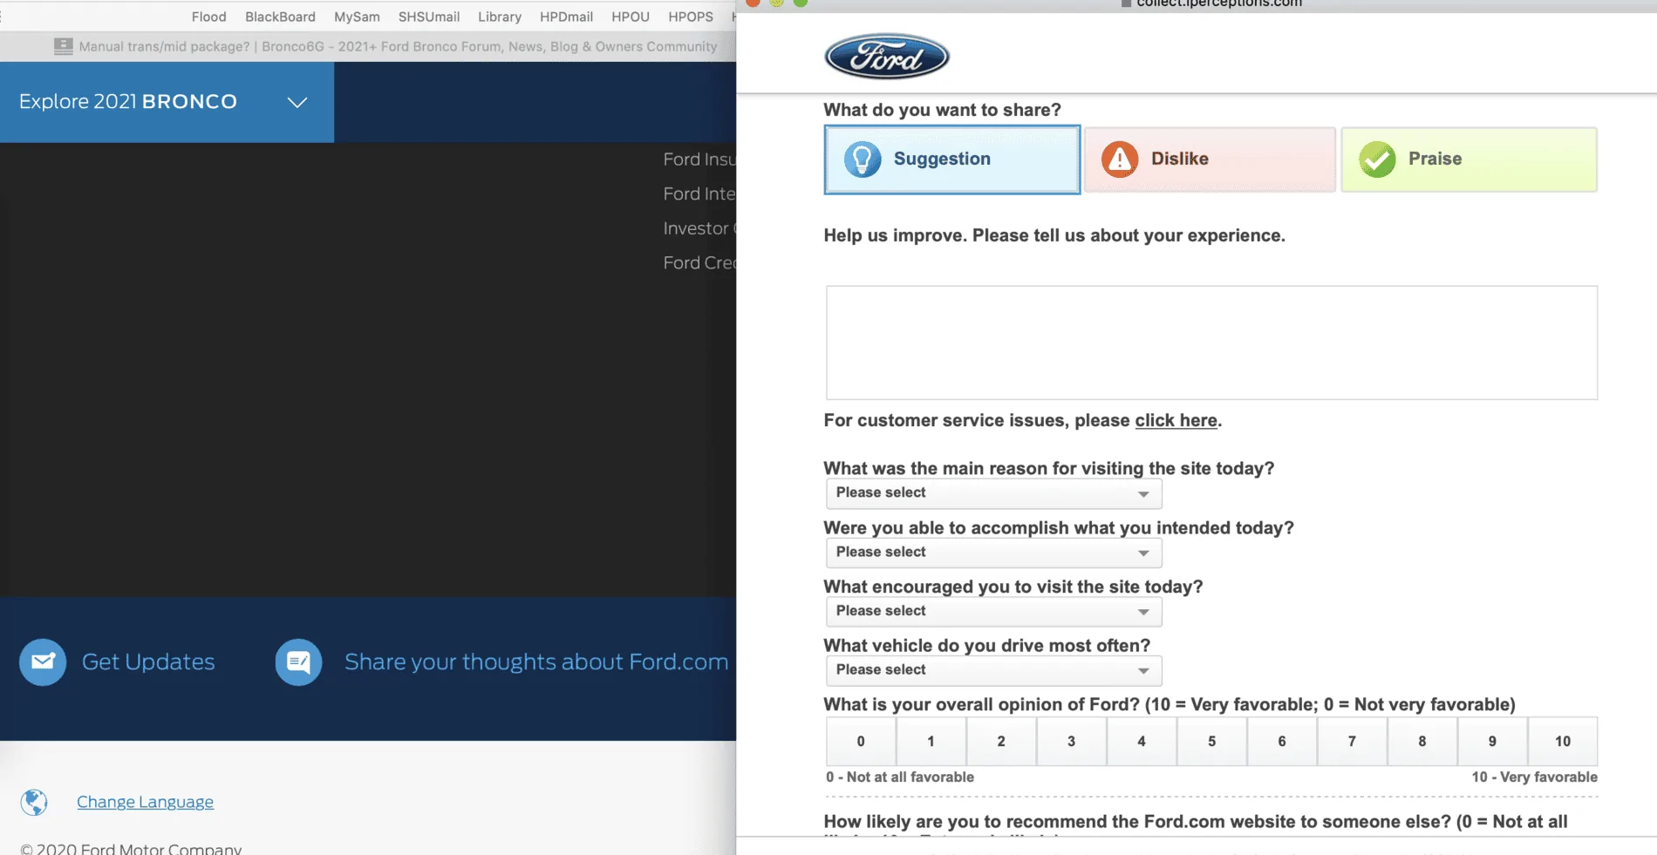Click the survey window address bar URL
This screenshot has height=855, width=1657.
click(1218, 3)
